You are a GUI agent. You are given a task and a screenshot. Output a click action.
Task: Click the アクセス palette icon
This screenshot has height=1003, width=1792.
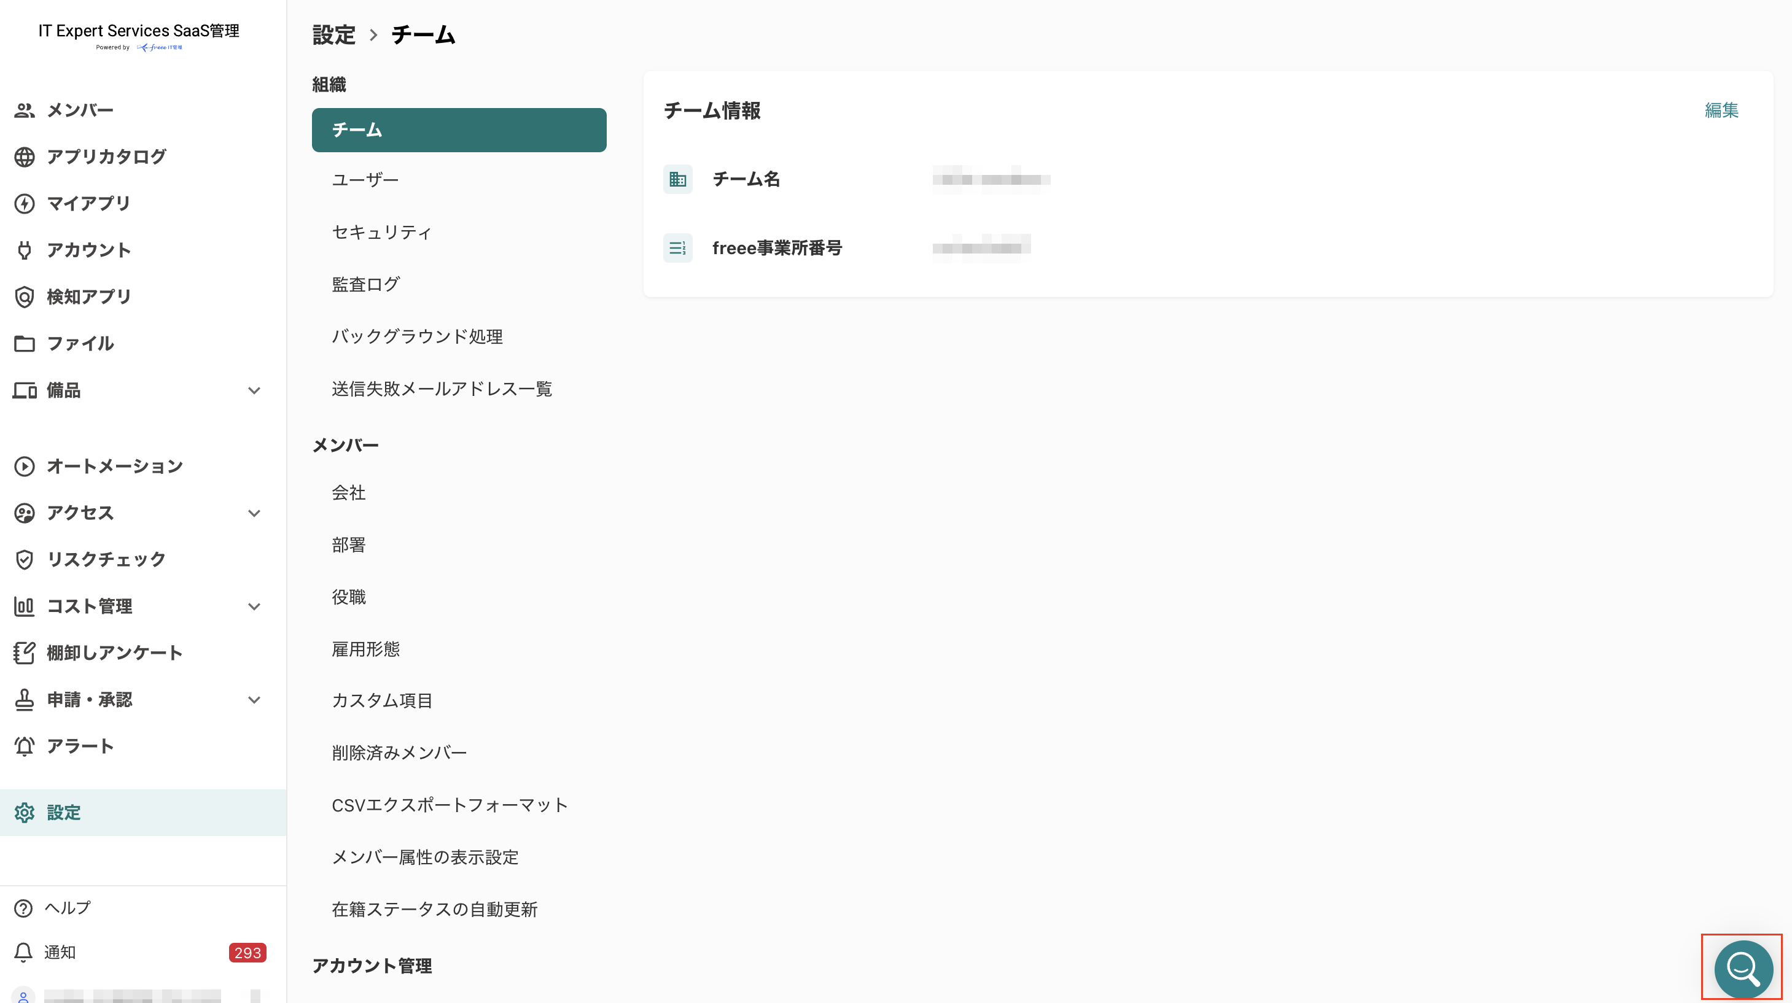click(25, 513)
